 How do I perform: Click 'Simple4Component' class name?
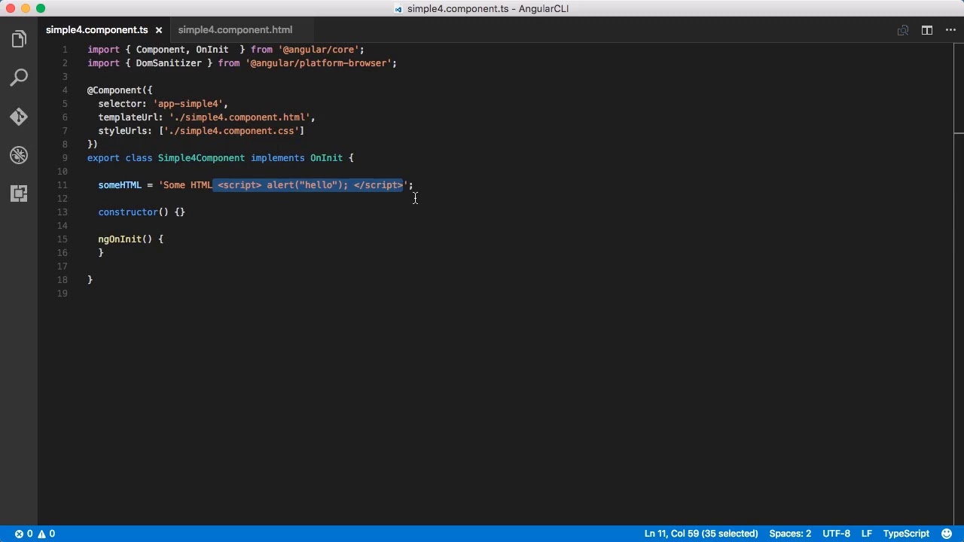pyautogui.click(x=201, y=158)
